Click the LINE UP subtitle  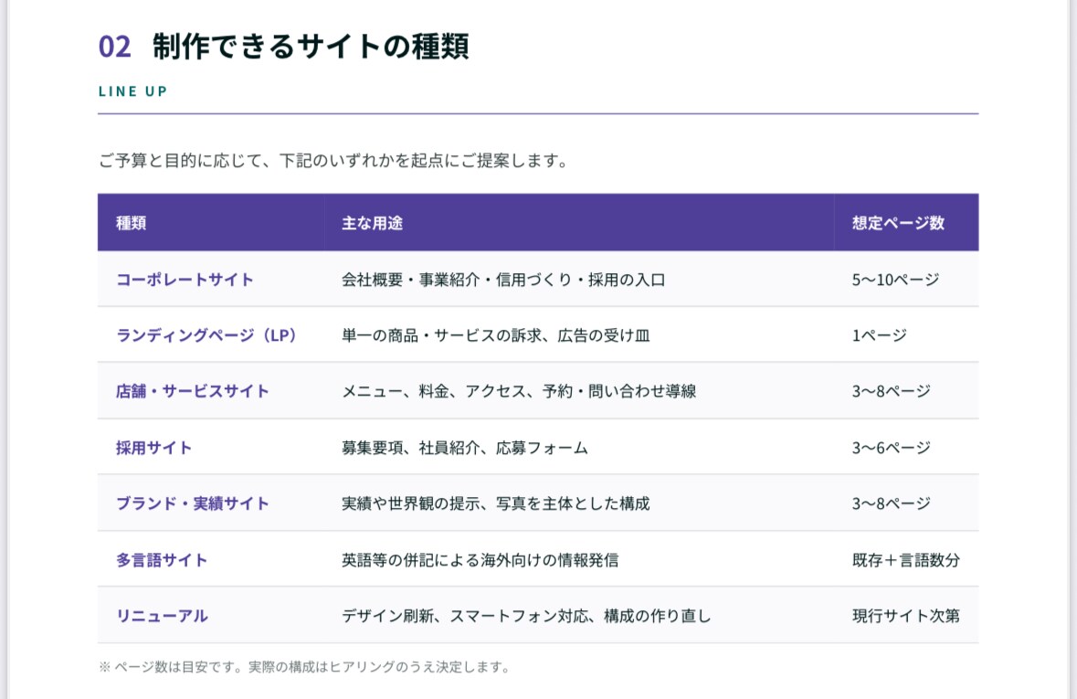[x=133, y=91]
